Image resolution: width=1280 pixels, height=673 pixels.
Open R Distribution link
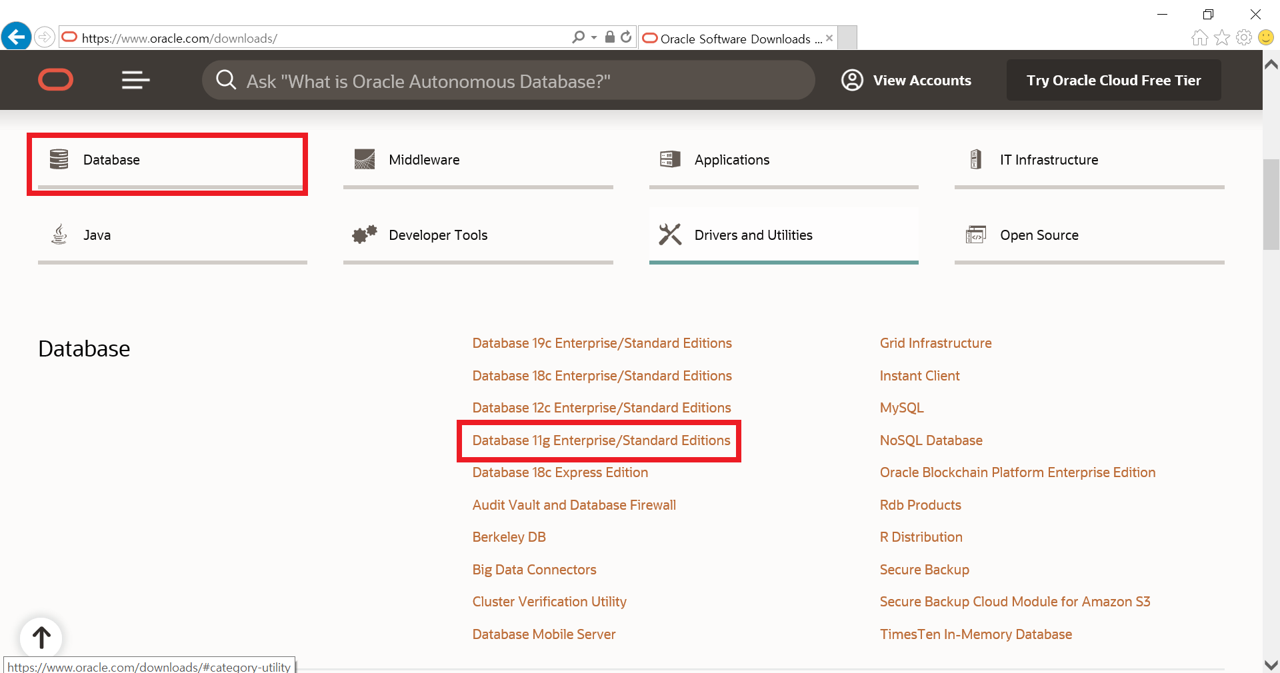pos(921,537)
